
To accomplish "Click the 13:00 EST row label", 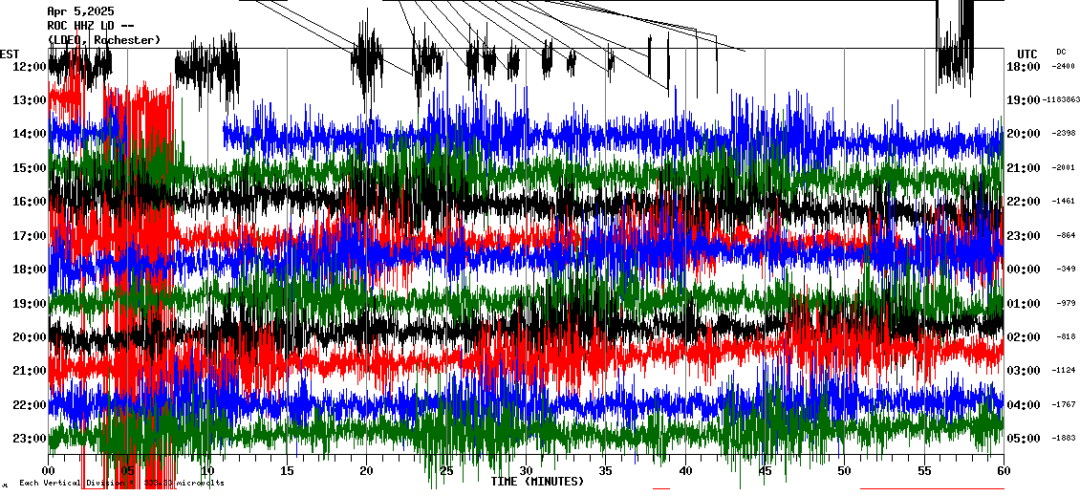I will tap(31, 100).
